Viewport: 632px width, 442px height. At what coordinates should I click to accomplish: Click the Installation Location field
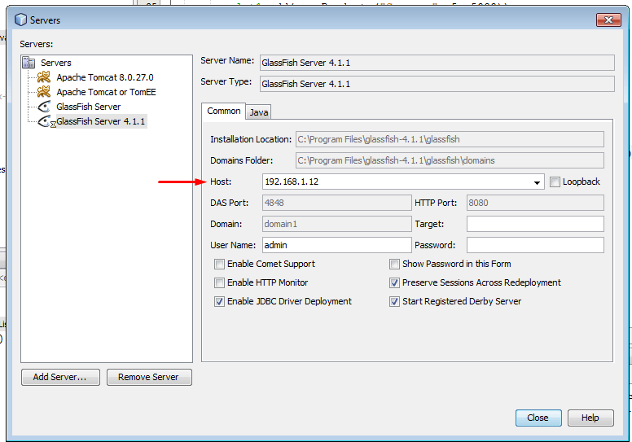click(x=450, y=139)
